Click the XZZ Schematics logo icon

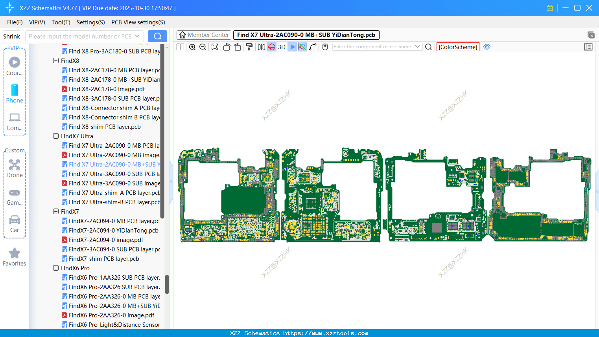pos(10,8)
